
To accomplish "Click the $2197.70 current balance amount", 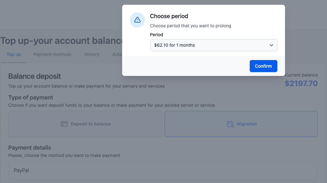I will click(x=301, y=84).
